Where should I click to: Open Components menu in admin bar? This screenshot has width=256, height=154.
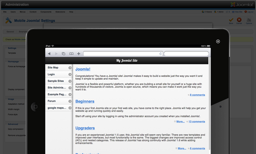(46, 12)
